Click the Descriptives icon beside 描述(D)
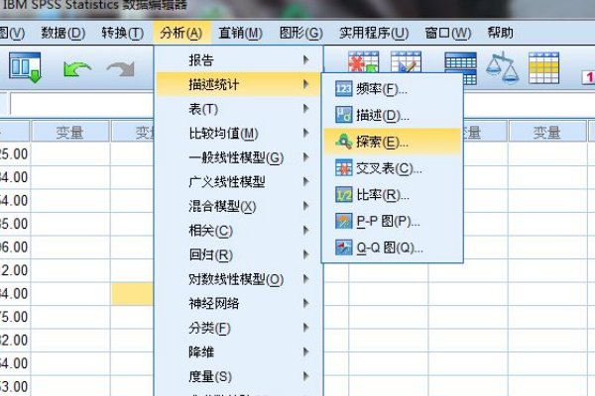This screenshot has width=595, height=396. coord(344,115)
